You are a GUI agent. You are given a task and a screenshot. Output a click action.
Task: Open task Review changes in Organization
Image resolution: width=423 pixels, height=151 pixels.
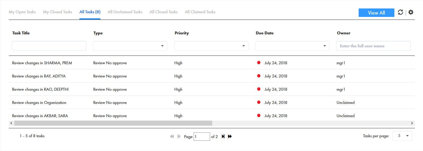[39, 103]
